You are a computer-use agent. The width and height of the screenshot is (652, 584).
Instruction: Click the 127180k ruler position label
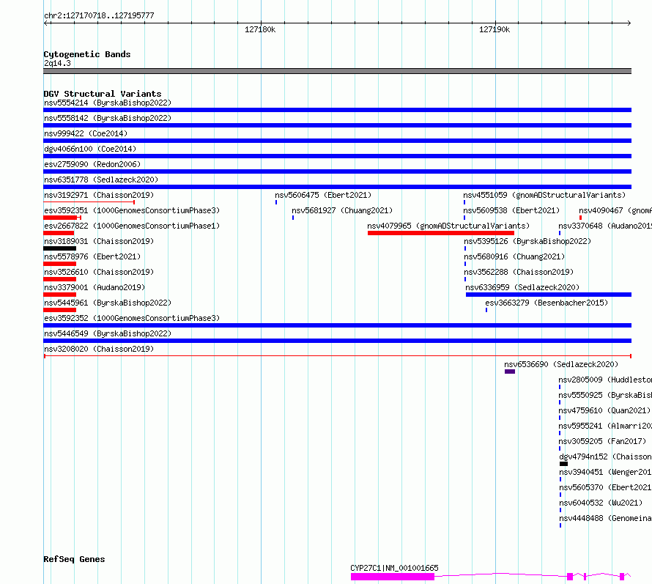click(260, 29)
